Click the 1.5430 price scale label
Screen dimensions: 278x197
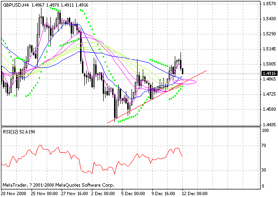[270, 19]
